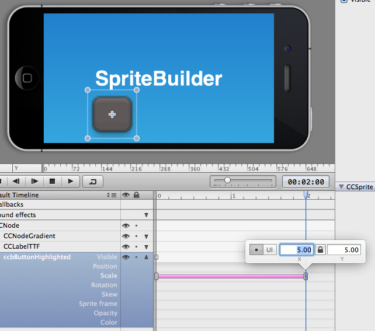The height and width of the screenshot is (331, 375).
Task: Toggle the Visible checkbox in properties
Action: click(343, 1)
